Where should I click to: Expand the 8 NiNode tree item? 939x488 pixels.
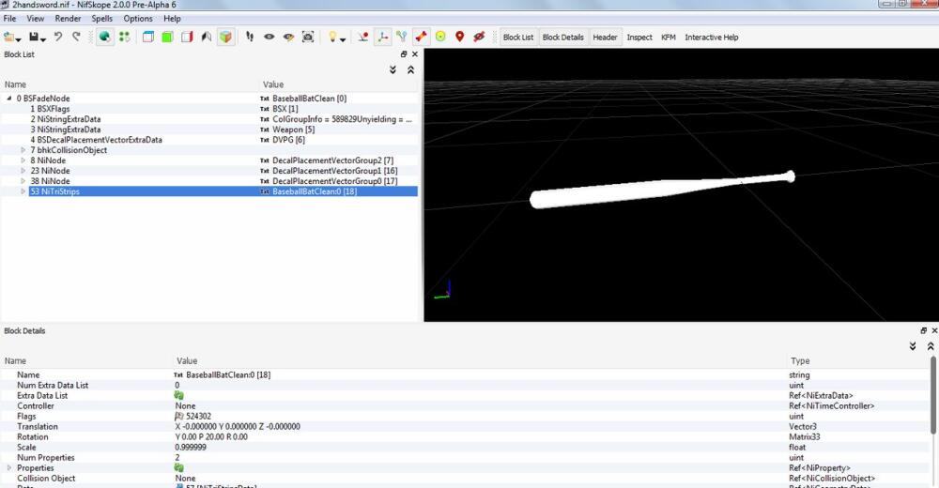click(x=23, y=160)
